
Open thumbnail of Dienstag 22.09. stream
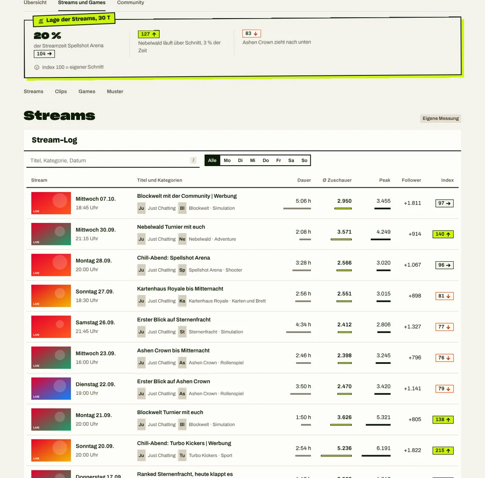pos(51,389)
